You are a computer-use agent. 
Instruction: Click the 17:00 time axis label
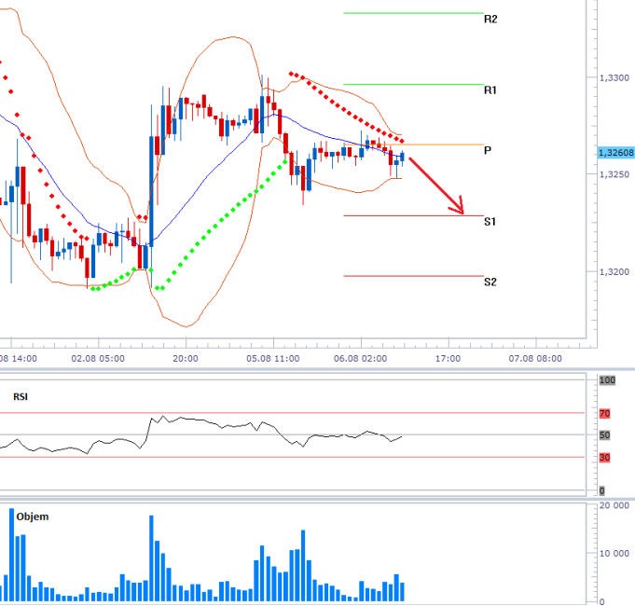(448, 359)
